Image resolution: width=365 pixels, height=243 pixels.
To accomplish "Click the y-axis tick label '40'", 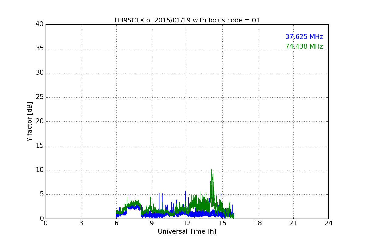I will click(x=40, y=24).
